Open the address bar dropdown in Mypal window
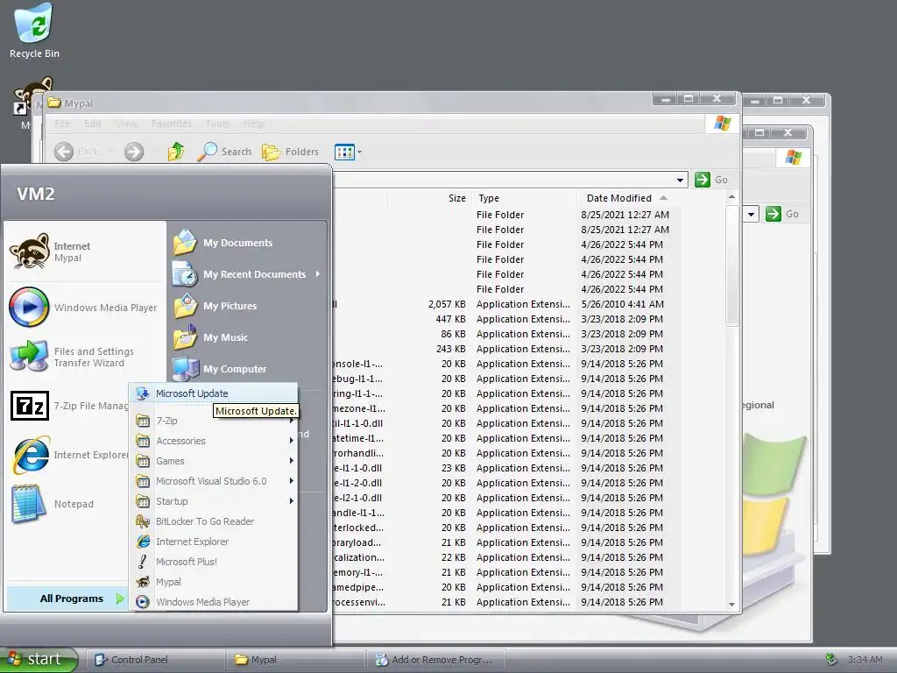The height and width of the screenshot is (673, 897). pos(680,180)
